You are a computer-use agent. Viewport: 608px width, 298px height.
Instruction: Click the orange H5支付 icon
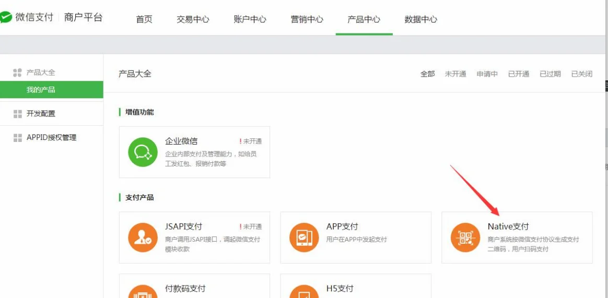[304, 292]
